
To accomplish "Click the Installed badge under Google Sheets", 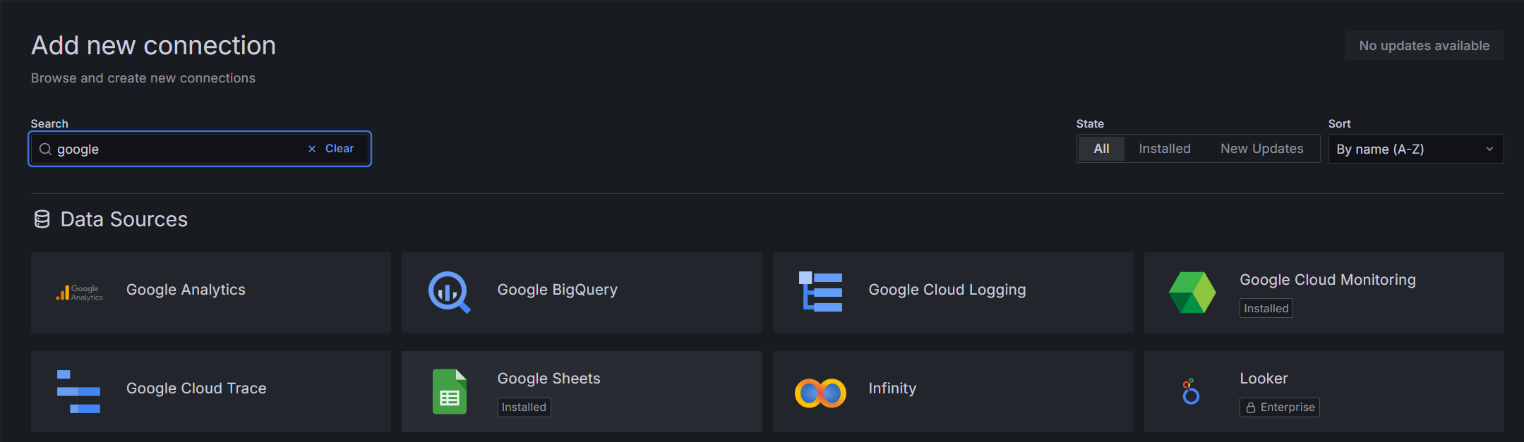I will 524,407.
